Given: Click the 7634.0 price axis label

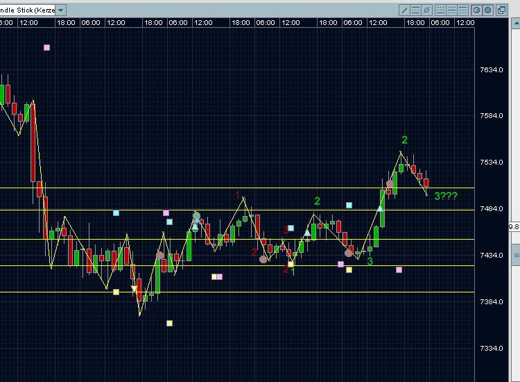Looking at the screenshot, I should pyautogui.click(x=492, y=69).
